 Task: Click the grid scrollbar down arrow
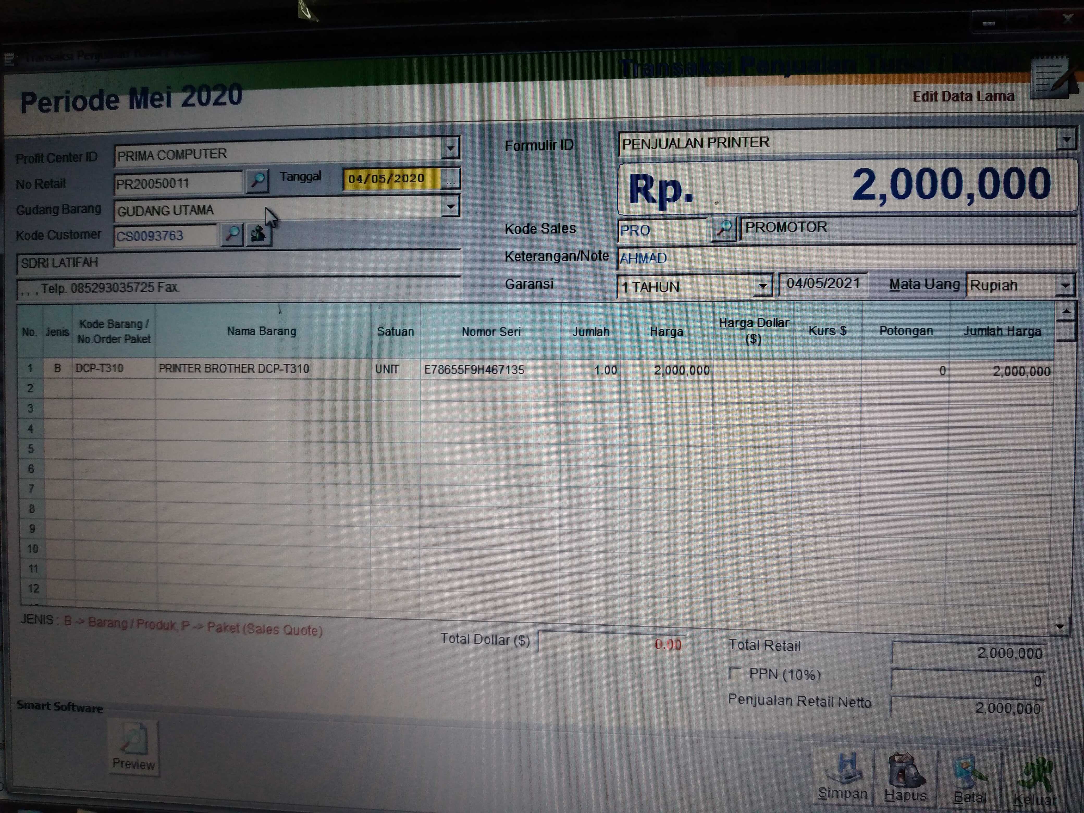coord(1060,626)
